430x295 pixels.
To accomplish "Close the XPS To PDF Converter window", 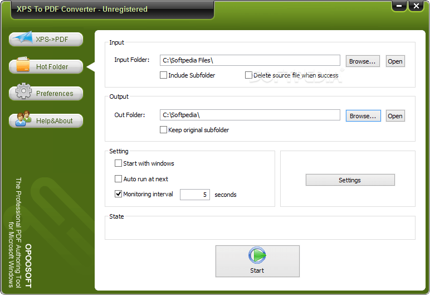I will click(x=416, y=6).
